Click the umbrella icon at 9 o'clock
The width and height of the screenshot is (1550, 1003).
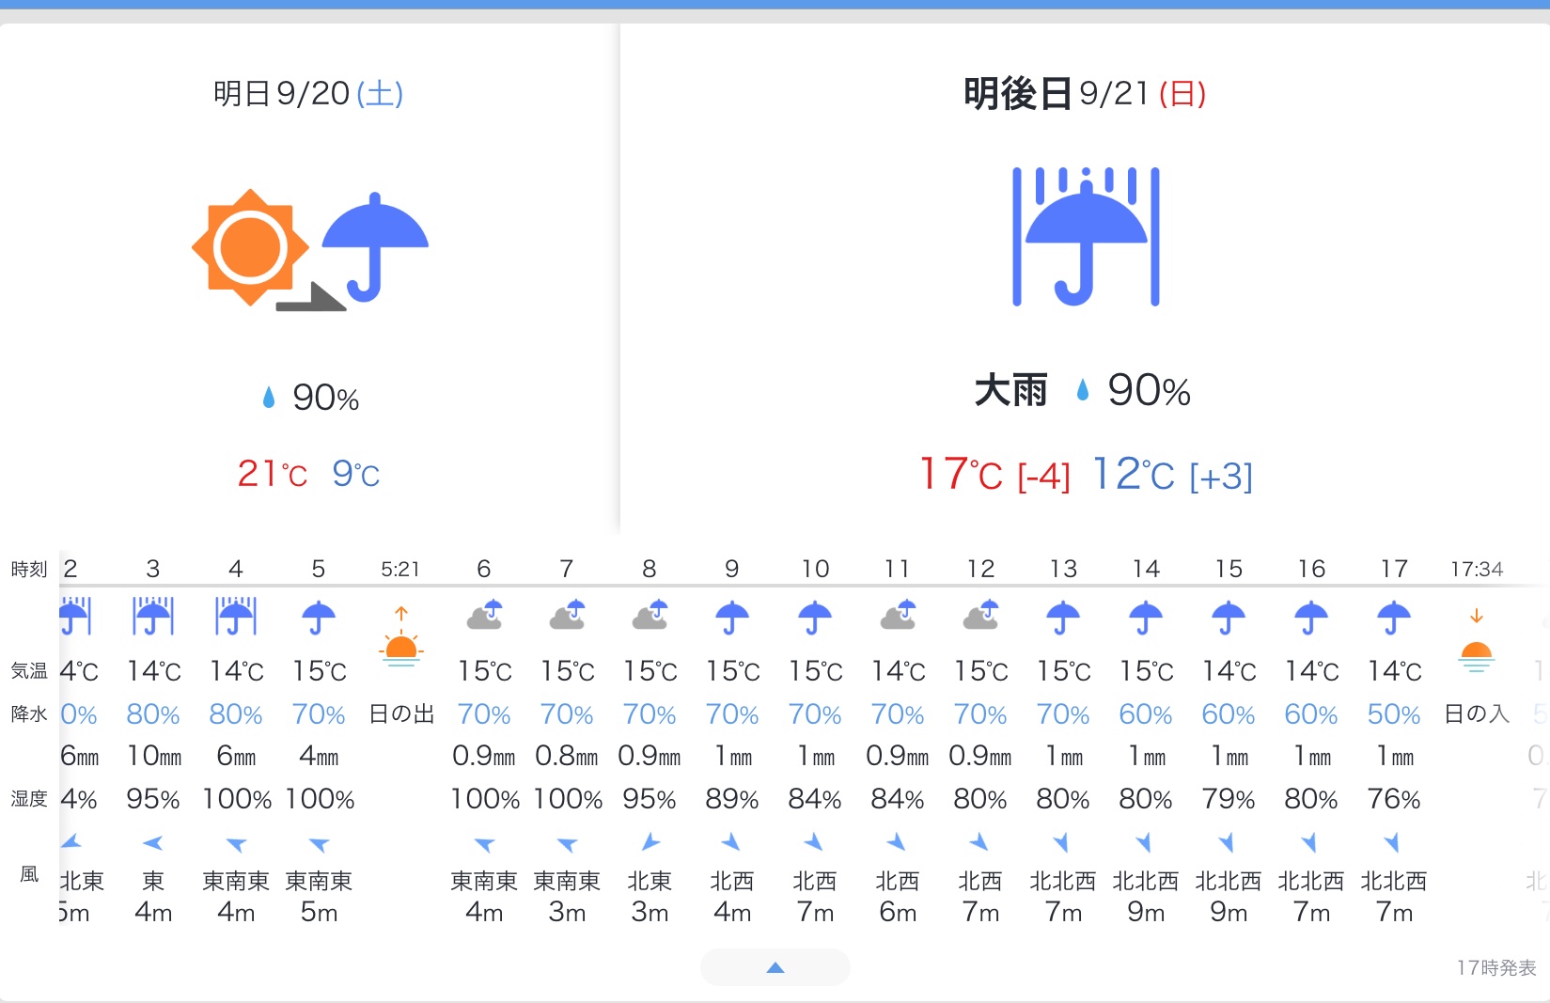click(732, 618)
